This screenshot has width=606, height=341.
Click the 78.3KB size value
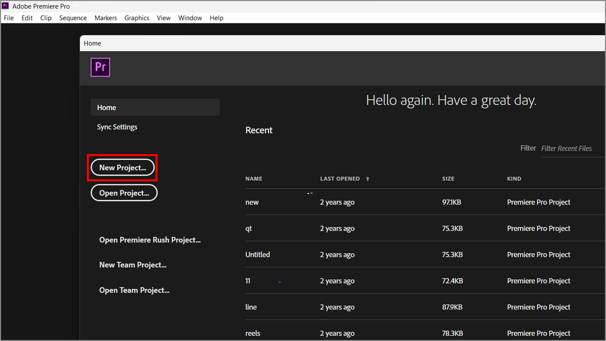[x=452, y=333]
